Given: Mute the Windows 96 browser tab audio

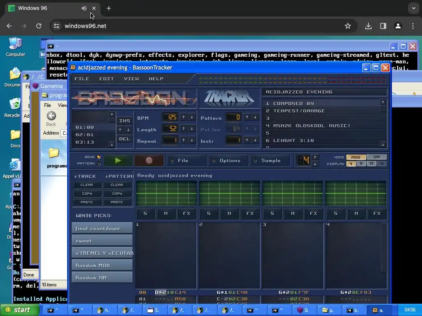Looking at the screenshot, I should (84, 8).
